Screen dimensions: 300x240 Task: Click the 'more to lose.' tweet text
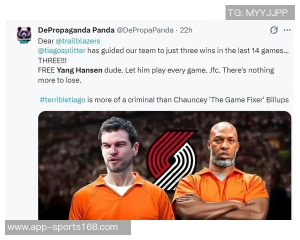point(59,80)
